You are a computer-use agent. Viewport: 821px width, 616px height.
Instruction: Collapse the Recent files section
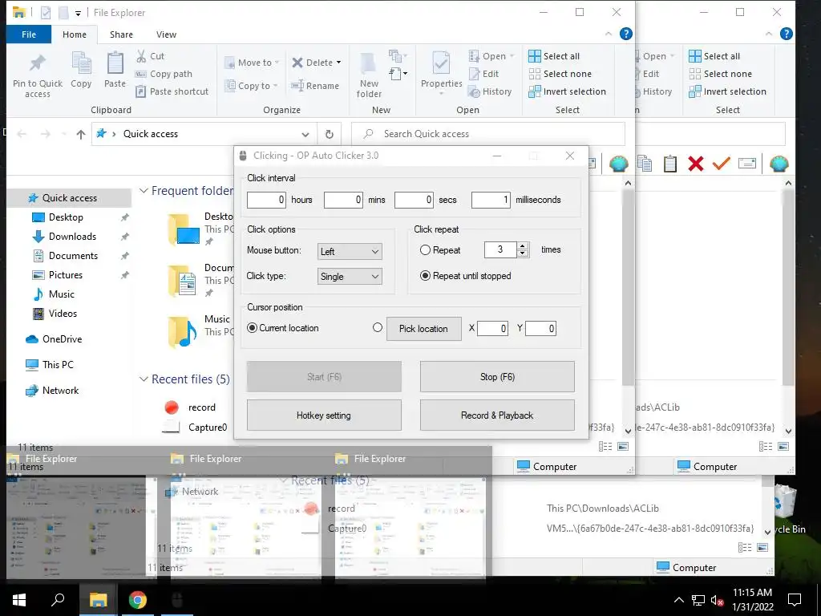point(144,379)
